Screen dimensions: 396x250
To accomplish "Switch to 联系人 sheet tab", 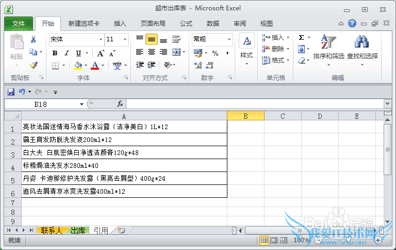I will pos(52,230).
